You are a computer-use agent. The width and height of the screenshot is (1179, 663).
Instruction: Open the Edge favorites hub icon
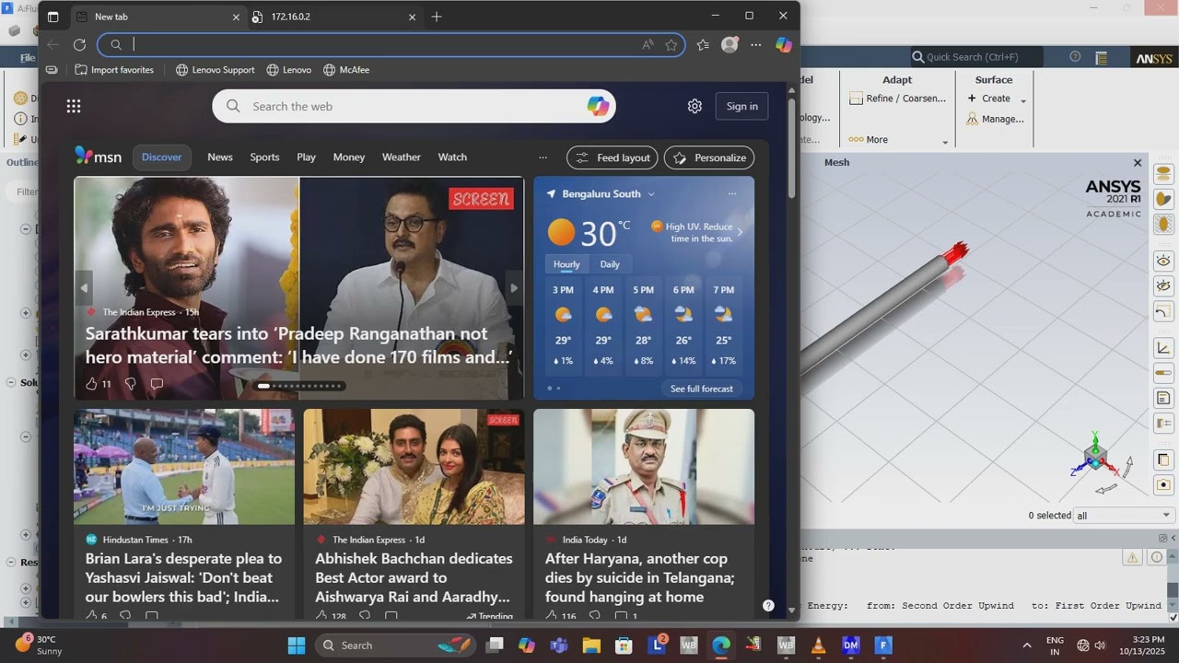coord(703,44)
